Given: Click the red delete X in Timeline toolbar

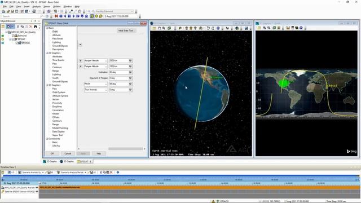Looking at the screenshot, I should point(111,172).
